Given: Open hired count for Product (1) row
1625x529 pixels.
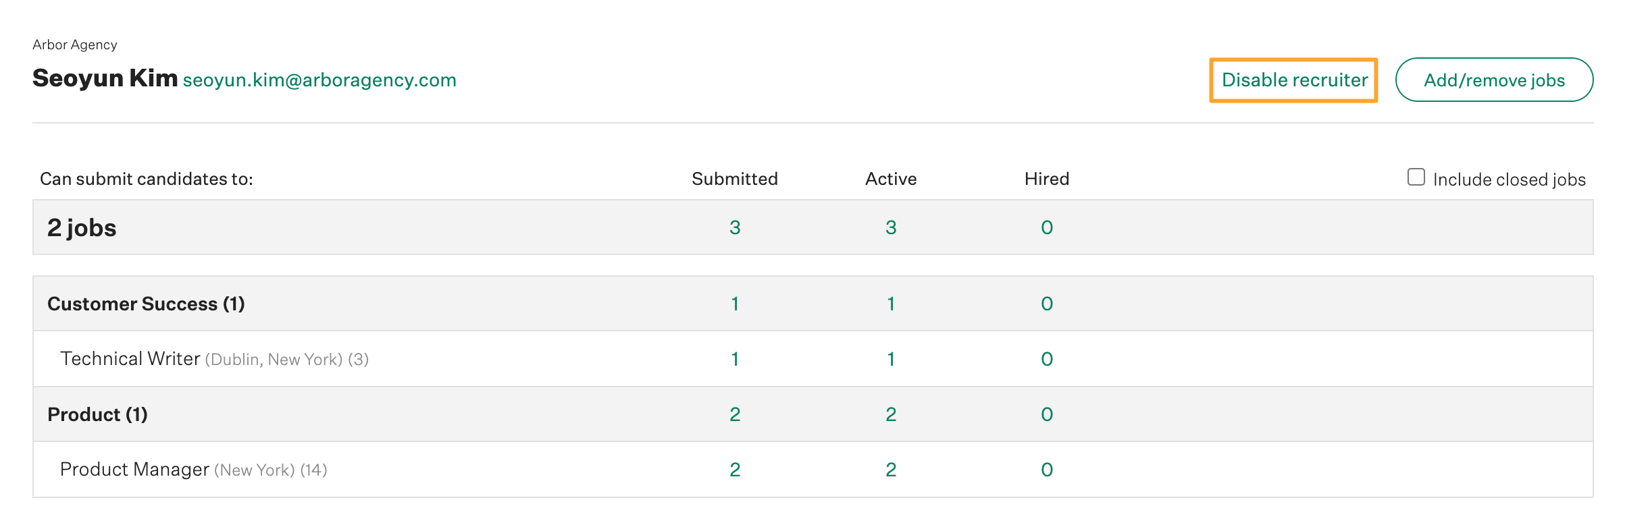Looking at the screenshot, I should (x=1047, y=414).
